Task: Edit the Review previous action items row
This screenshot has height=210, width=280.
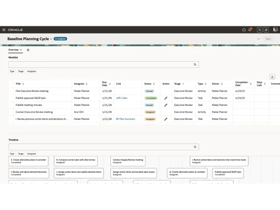Action: [x=166, y=119]
